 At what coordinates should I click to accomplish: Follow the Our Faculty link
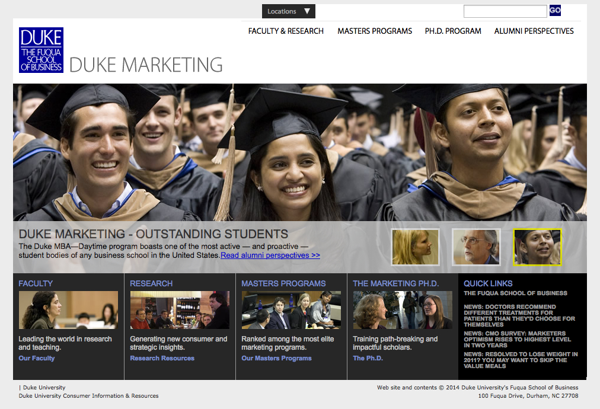point(37,358)
